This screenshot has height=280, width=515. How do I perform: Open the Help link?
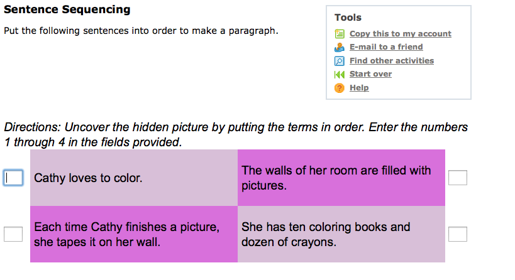[x=359, y=88]
